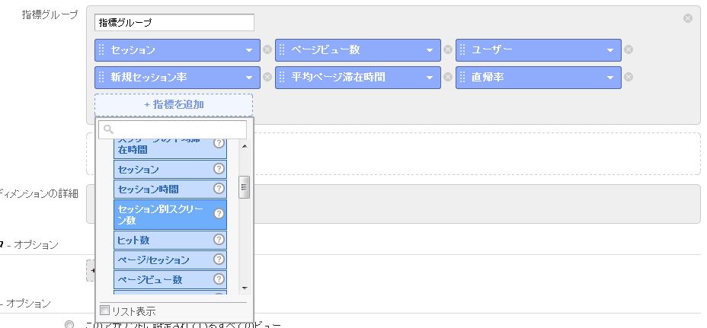Choose ページビュー数 from the metric list
707x328 pixels.
click(170, 280)
